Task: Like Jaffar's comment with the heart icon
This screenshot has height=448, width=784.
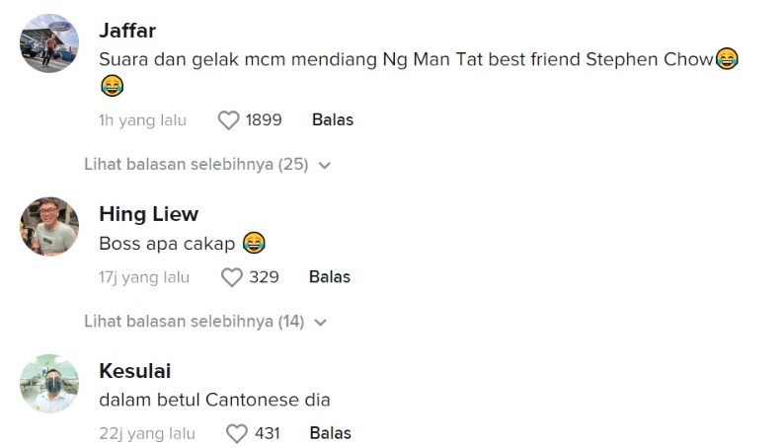Action: pos(229,120)
